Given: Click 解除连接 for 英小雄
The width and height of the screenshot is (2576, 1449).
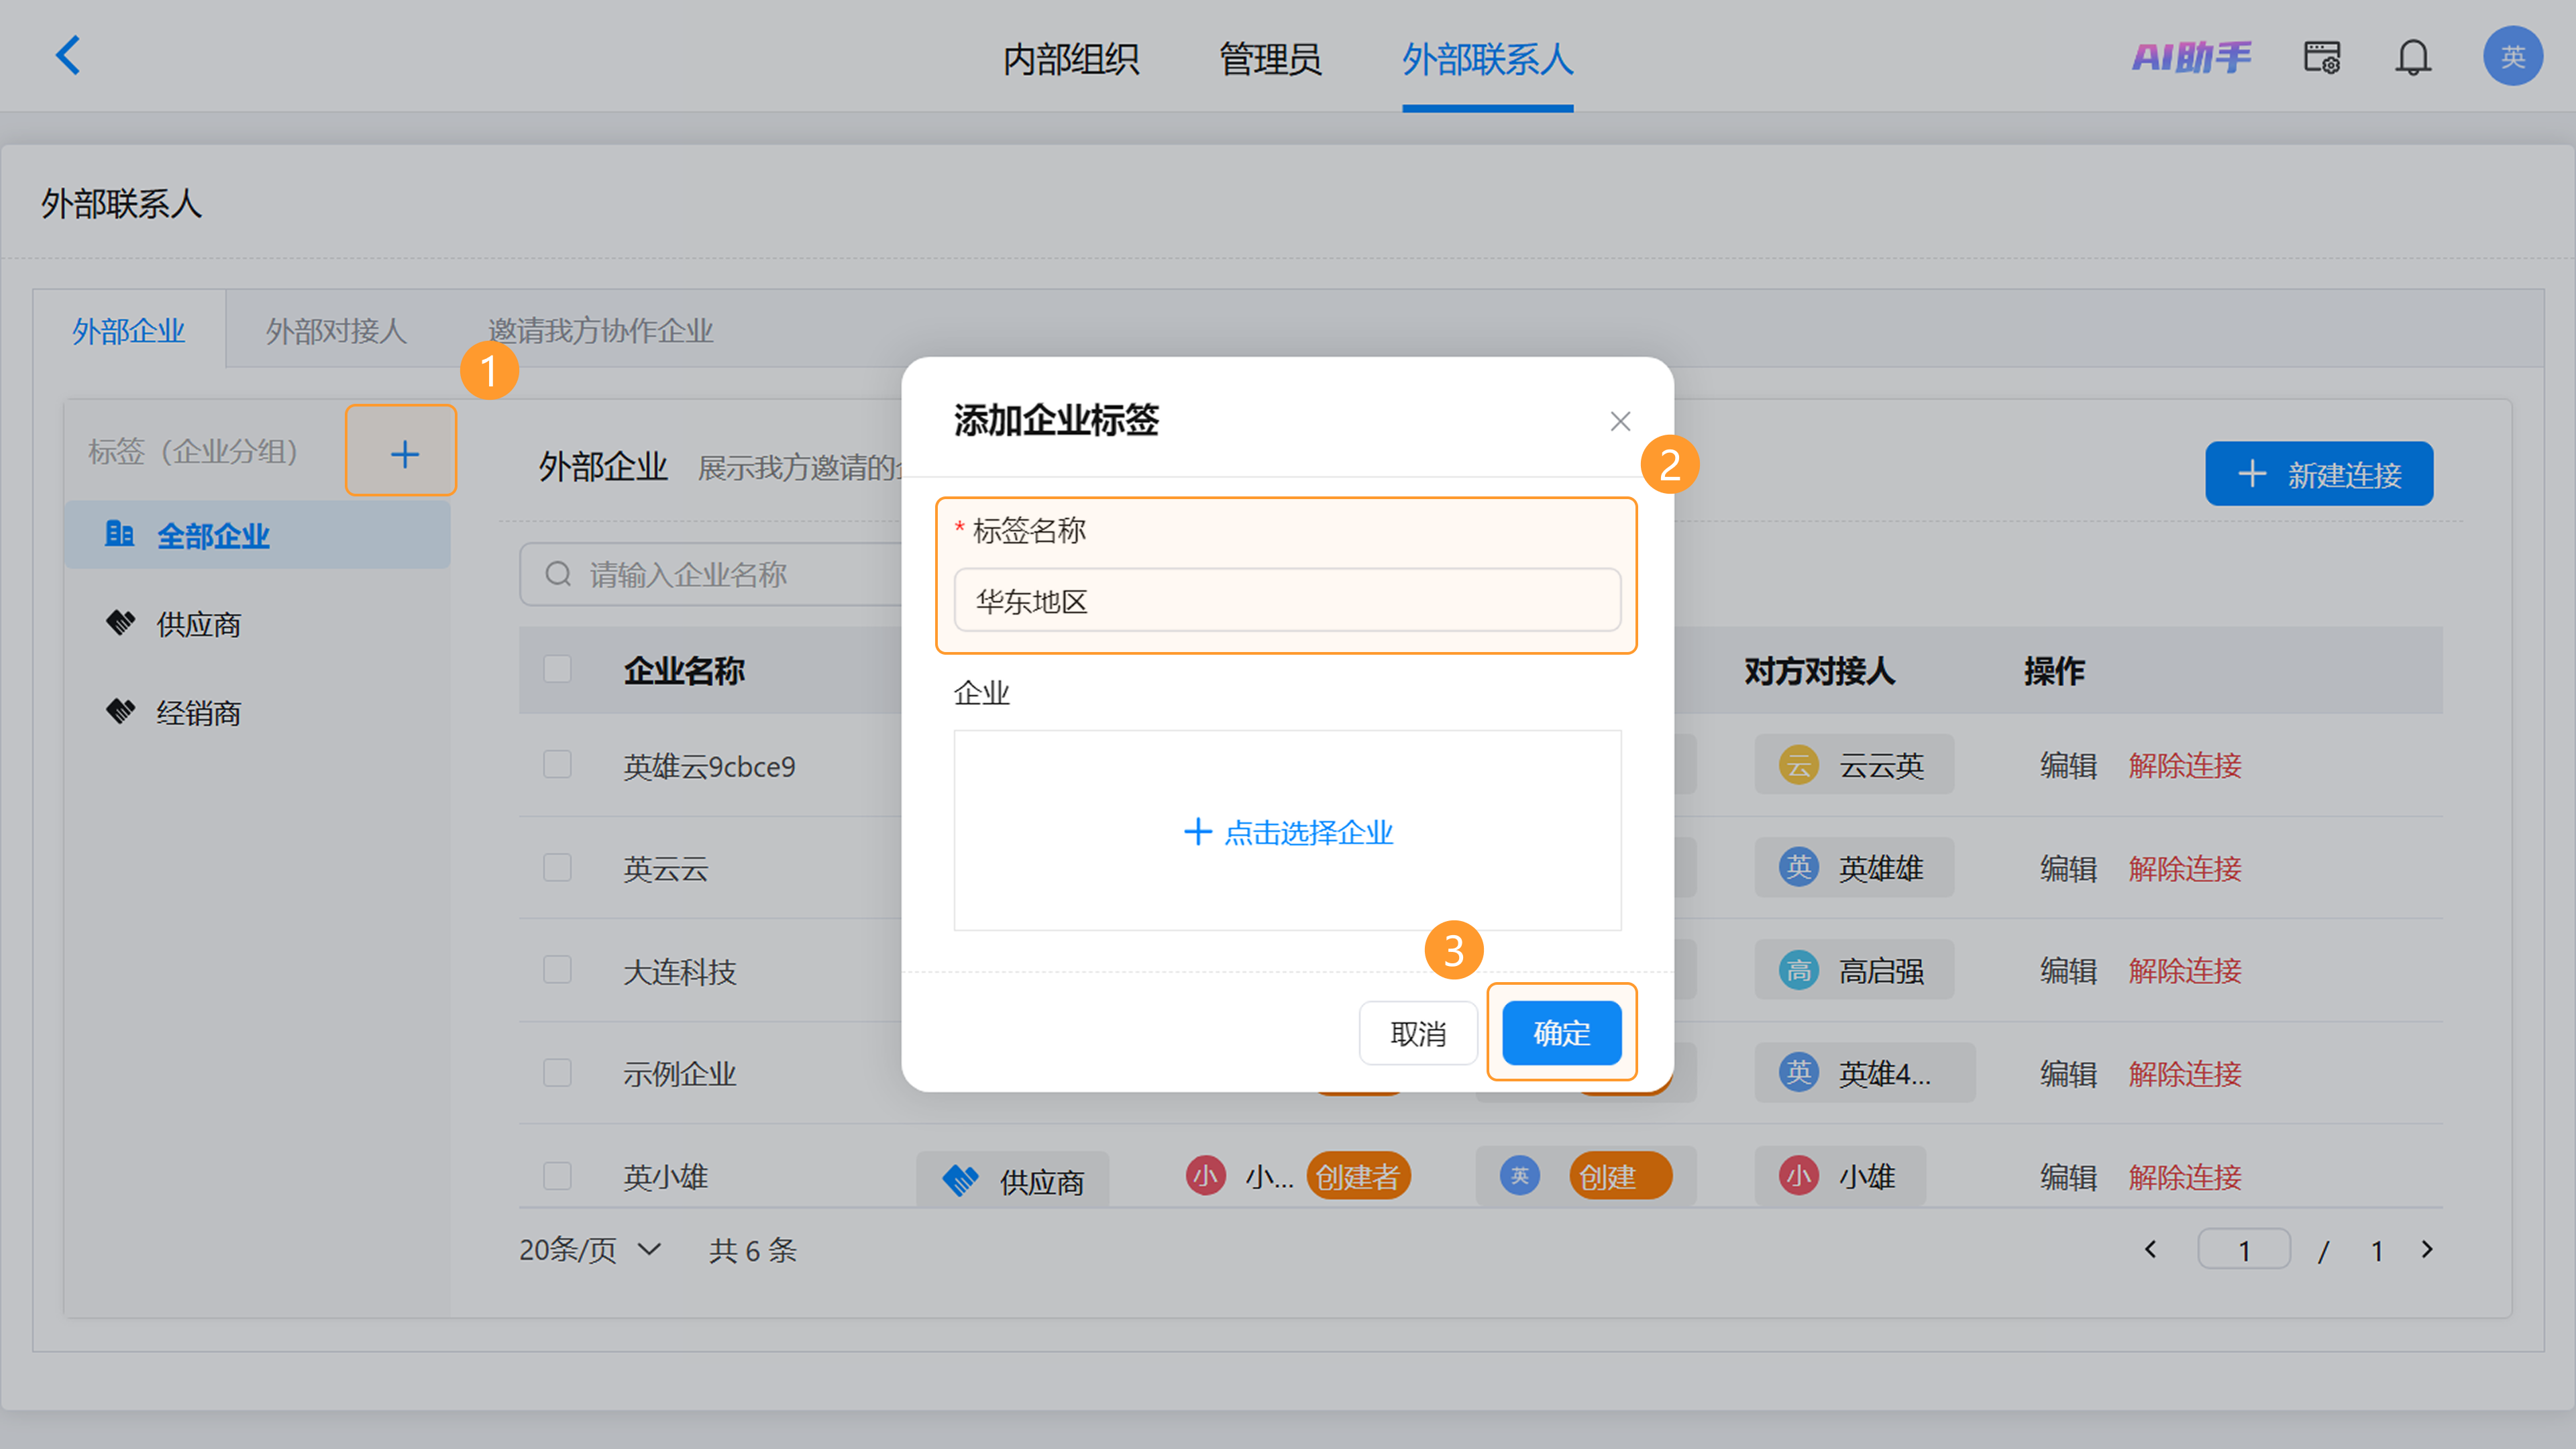Looking at the screenshot, I should (x=2185, y=1177).
